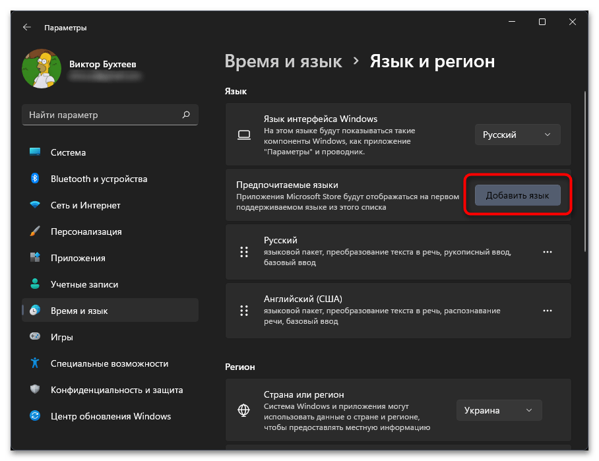Click the person icon for Учетные записи
599x461 pixels.
35,284
